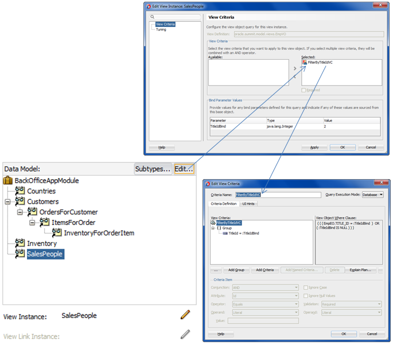Click the Add Criteria button

pyautogui.click(x=264, y=270)
